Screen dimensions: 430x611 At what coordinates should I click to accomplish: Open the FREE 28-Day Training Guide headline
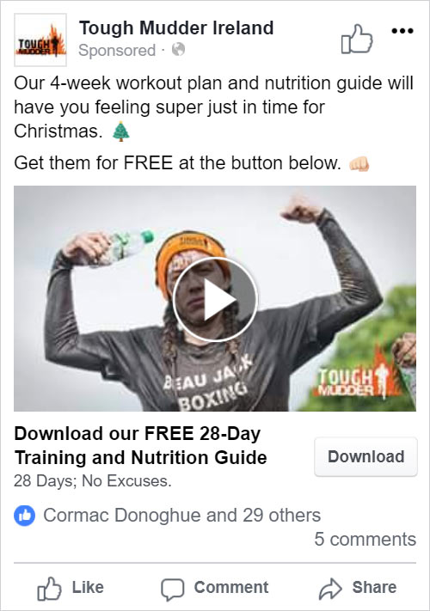pos(140,445)
